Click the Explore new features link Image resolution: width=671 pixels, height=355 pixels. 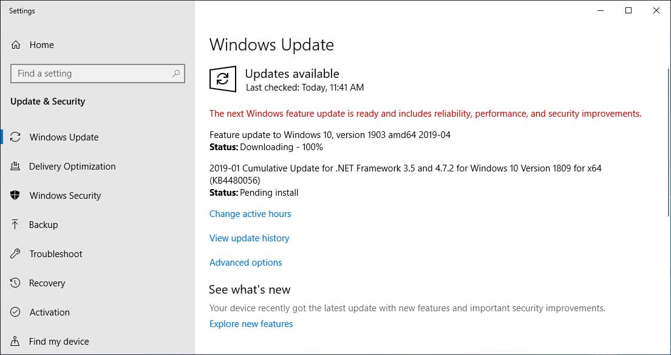(x=251, y=324)
